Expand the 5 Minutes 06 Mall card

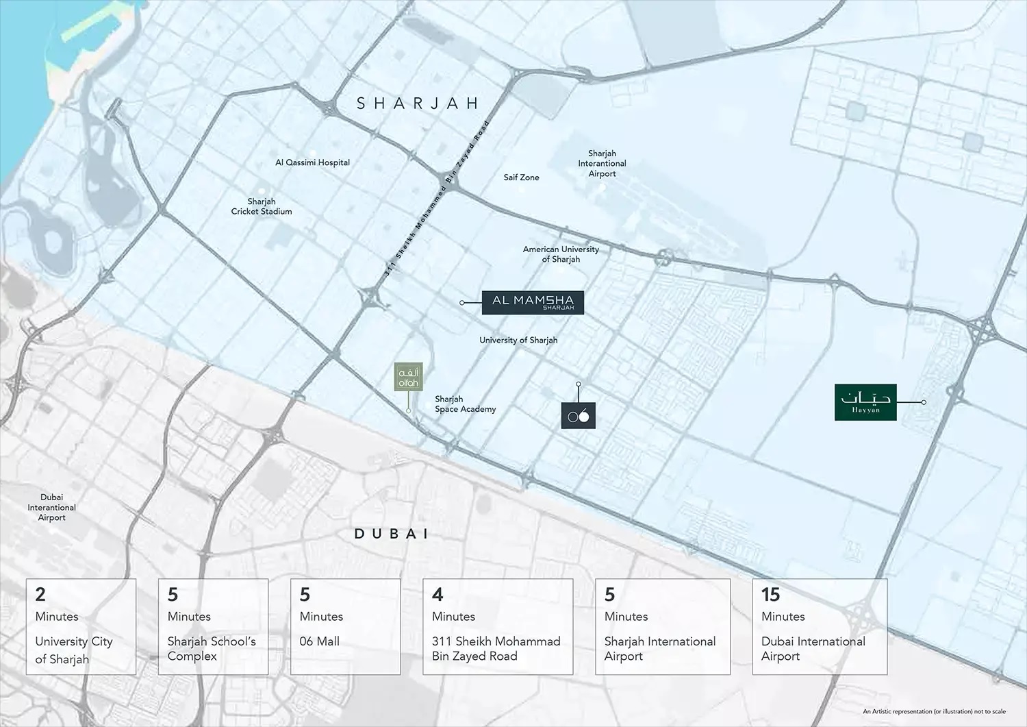coord(346,626)
